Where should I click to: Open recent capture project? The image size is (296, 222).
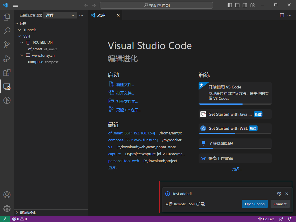114,154
